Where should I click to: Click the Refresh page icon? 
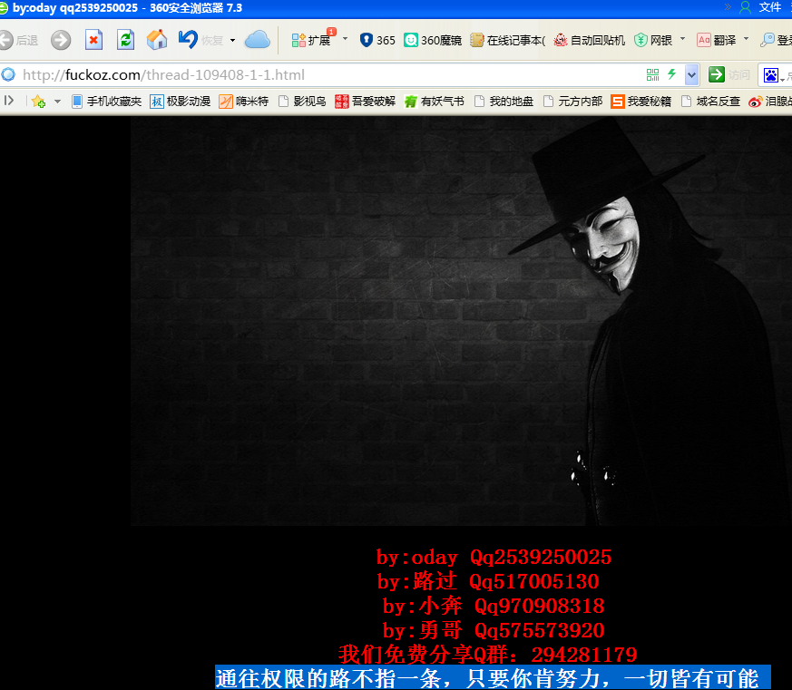click(x=125, y=40)
